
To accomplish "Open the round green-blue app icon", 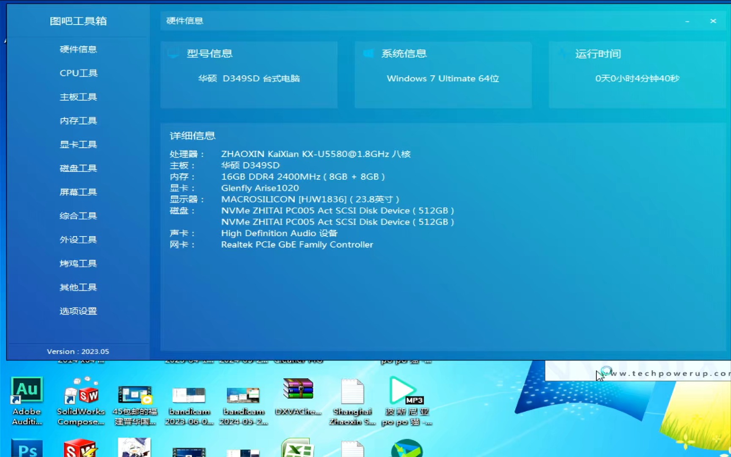I will 407,449.
